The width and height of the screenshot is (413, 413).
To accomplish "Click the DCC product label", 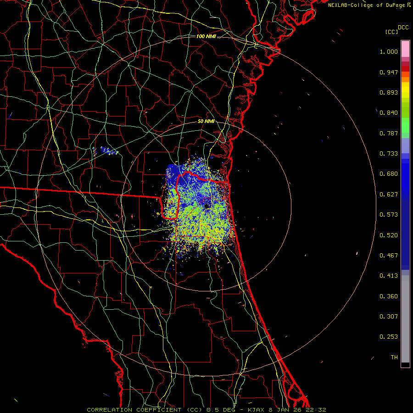I will (x=403, y=28).
